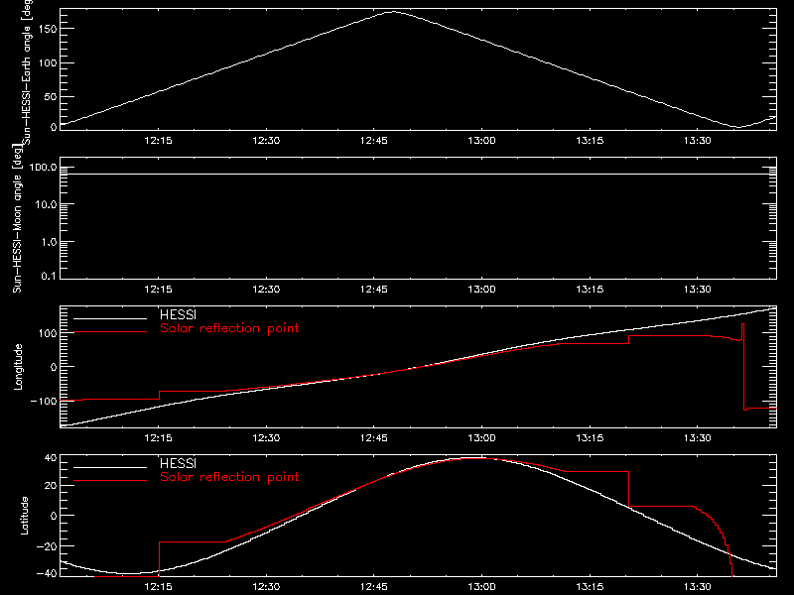The height and width of the screenshot is (595, 794).
Task: Click red legend line sample in Longitude plot
Action: coord(110,332)
